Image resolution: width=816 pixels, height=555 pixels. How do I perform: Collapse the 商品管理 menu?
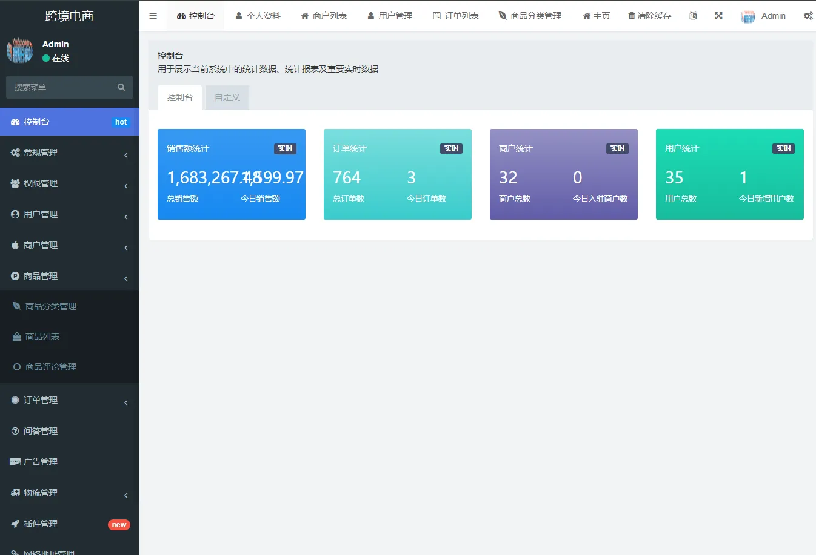click(x=40, y=275)
